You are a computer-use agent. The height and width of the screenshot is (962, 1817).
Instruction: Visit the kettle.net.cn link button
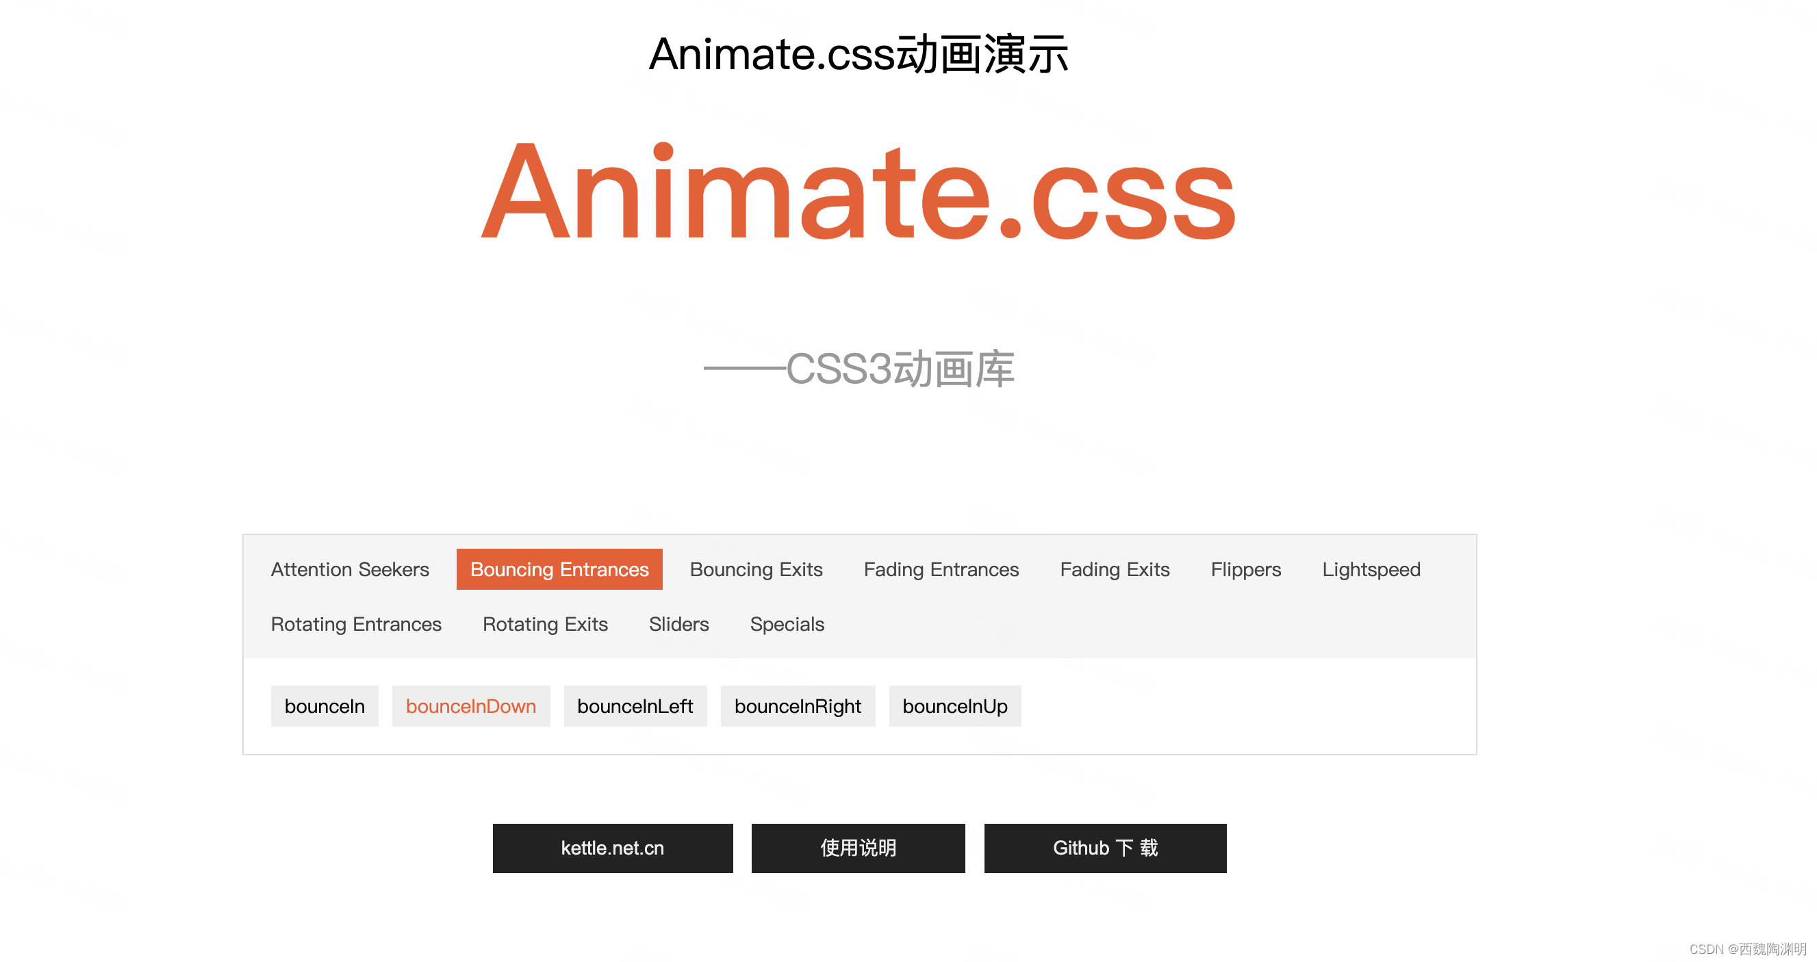[612, 848]
